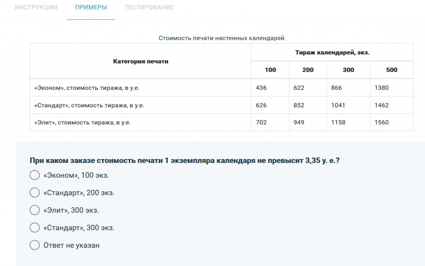Image resolution: width=425 pixels, height=266 pixels.
Task: Click the «Стандарт», стоимость тиража row label
Action: click(x=89, y=105)
